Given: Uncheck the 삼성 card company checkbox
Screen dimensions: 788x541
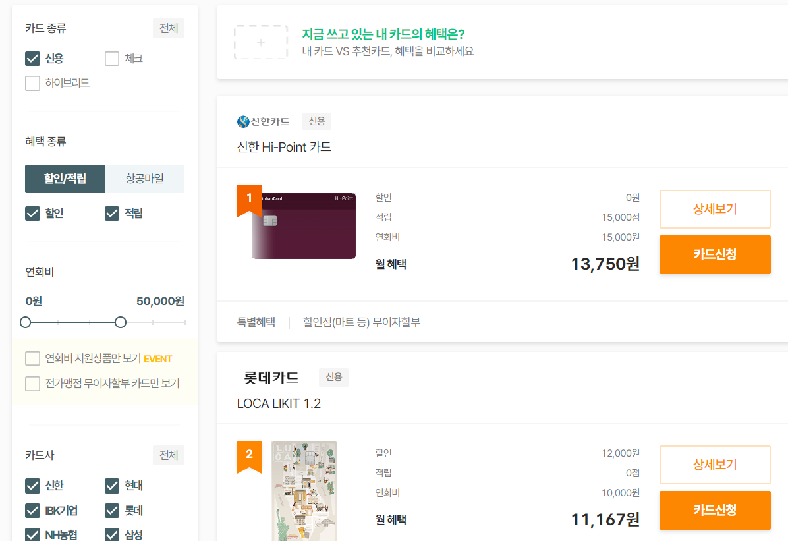Looking at the screenshot, I should pos(112,534).
